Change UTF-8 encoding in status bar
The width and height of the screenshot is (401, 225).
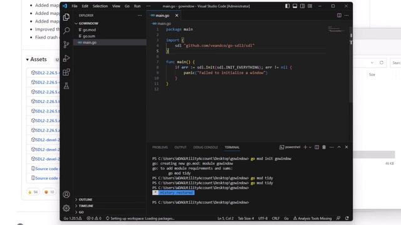[x=263, y=218]
